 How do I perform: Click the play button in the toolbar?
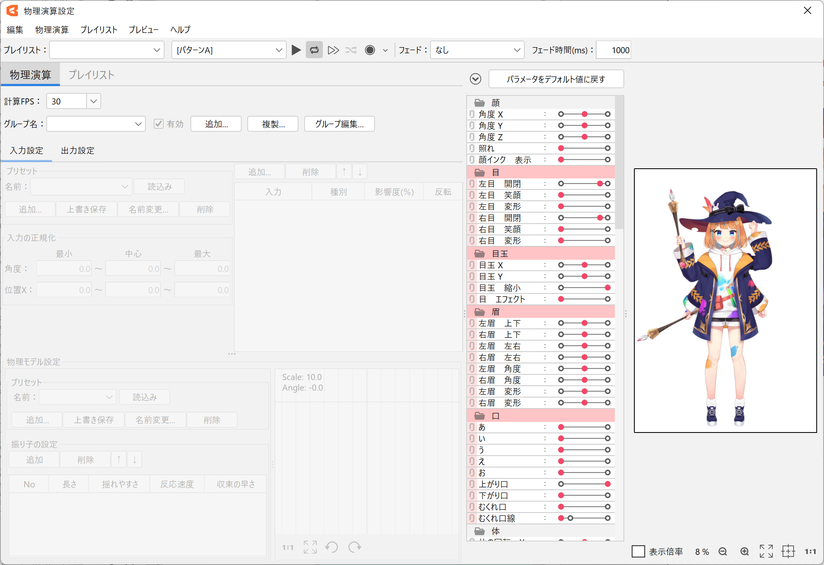click(296, 50)
